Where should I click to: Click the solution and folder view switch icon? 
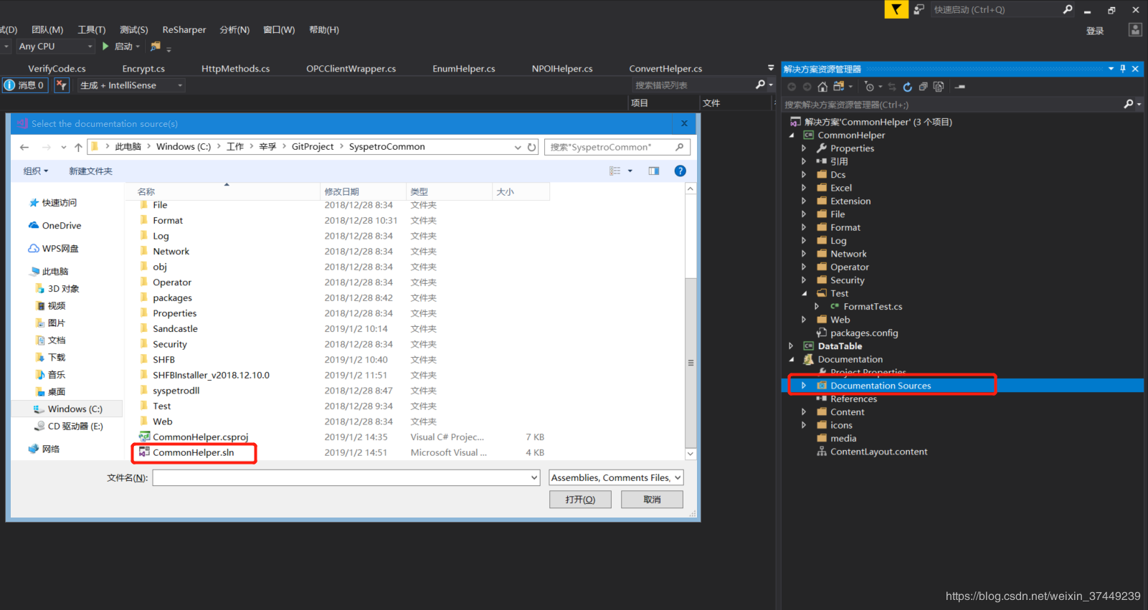(838, 87)
